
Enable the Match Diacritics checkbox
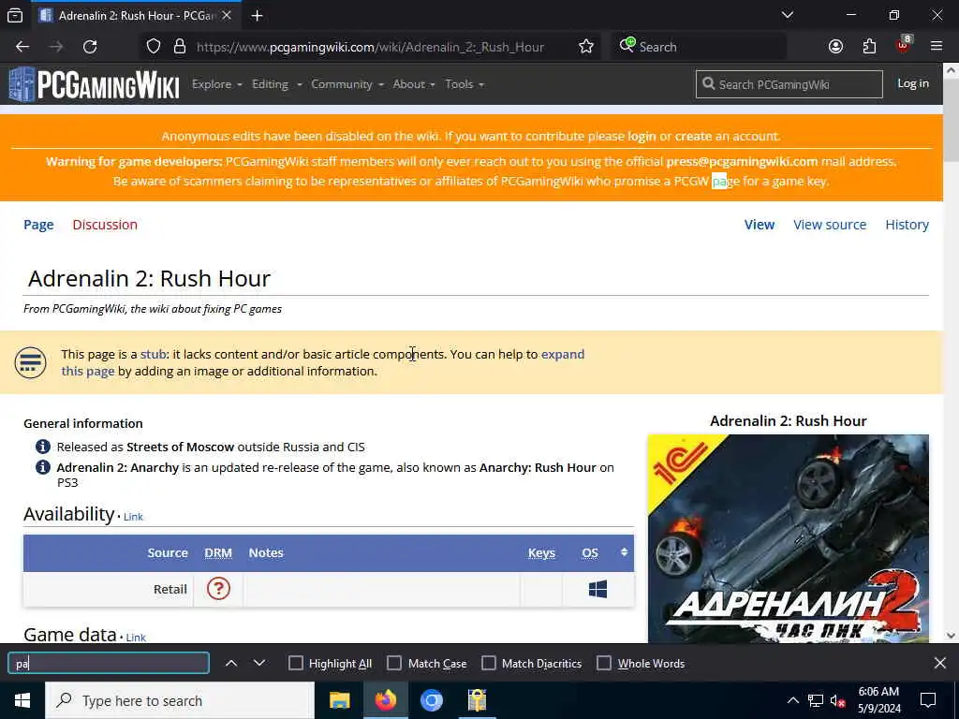[x=489, y=664]
